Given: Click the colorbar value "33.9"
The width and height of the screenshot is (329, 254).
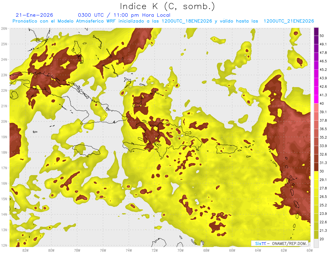Looking at the screenshot, I should (x=323, y=146).
